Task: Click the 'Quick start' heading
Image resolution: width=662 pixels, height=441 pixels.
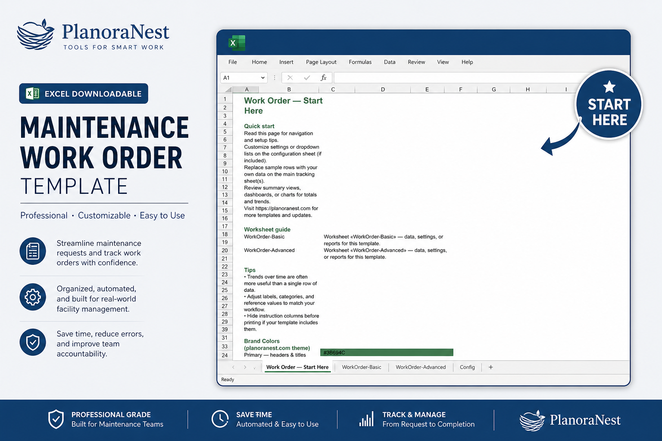Action: click(259, 126)
